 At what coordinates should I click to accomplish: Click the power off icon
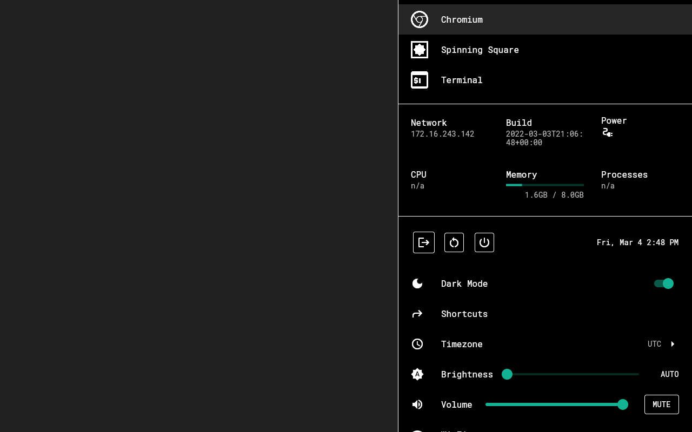[x=484, y=242]
